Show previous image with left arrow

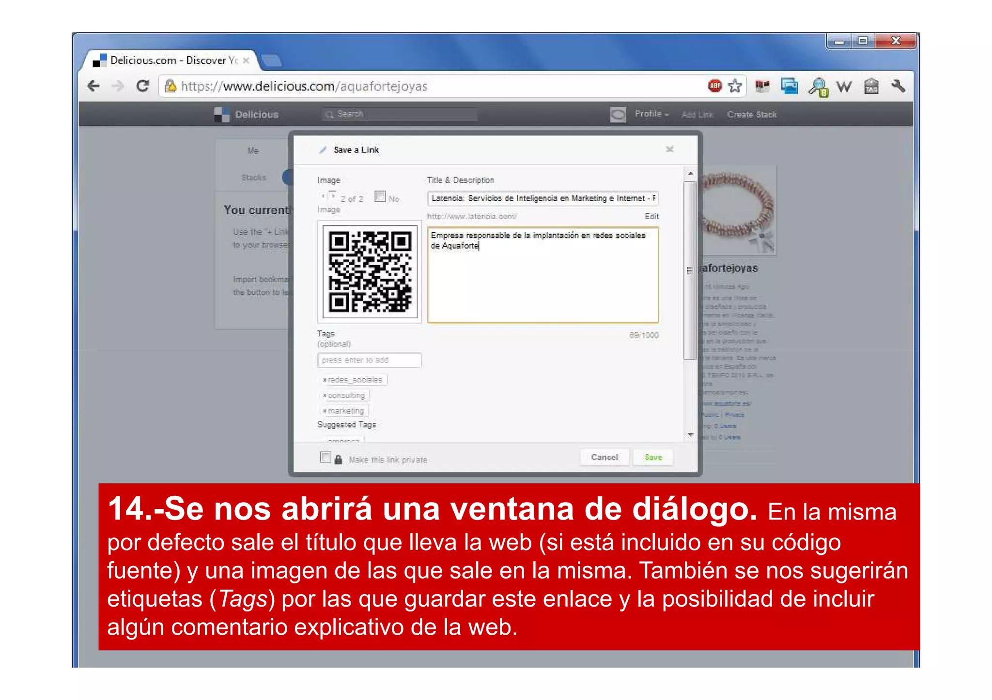pos(323,195)
